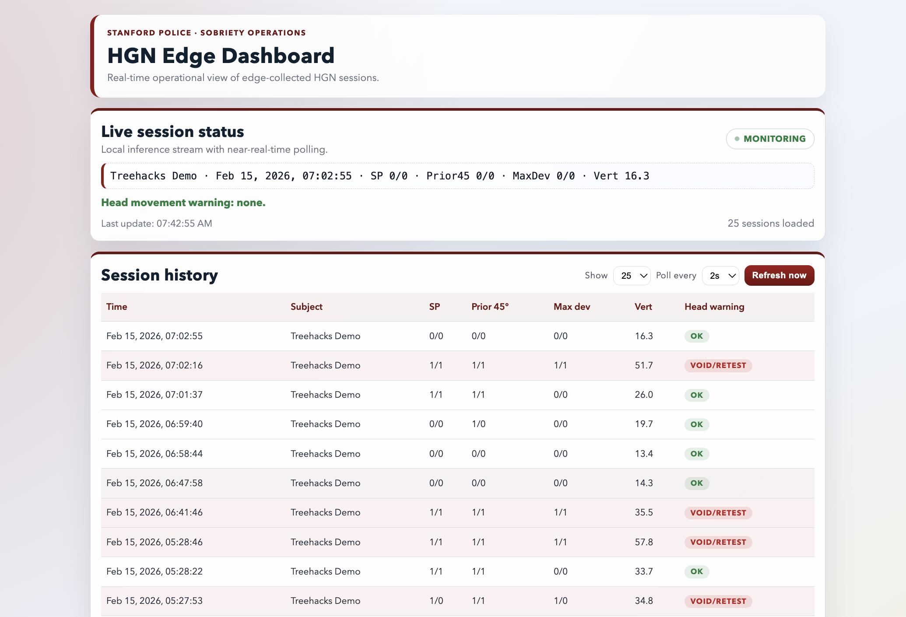
Task: Click the live session summary line
Action: [379, 176]
